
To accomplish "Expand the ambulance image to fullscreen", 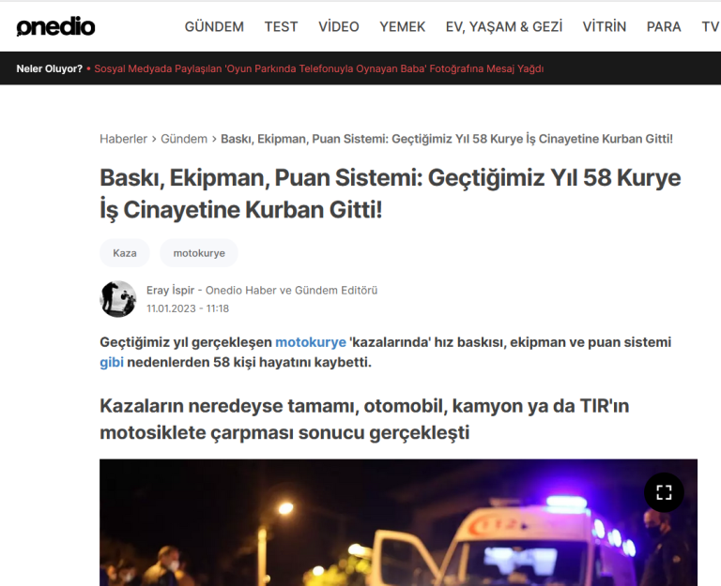I will click(664, 492).
